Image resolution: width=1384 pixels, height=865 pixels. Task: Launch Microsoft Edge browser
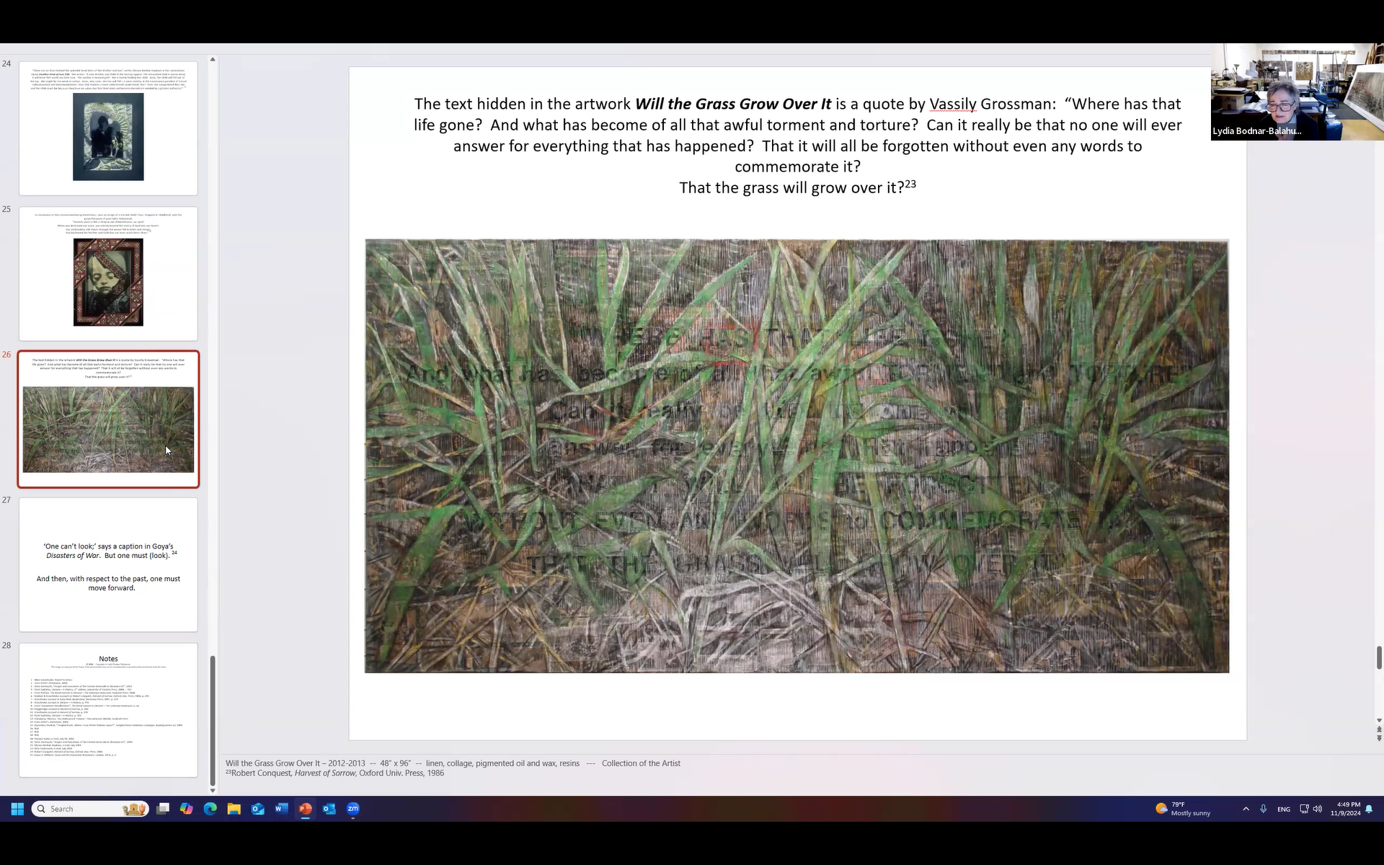pos(210,809)
